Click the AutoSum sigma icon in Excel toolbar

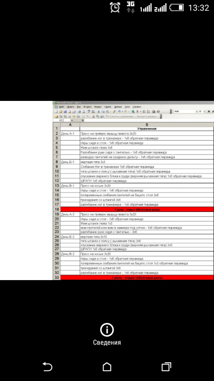pyautogui.click(x=137, y=111)
